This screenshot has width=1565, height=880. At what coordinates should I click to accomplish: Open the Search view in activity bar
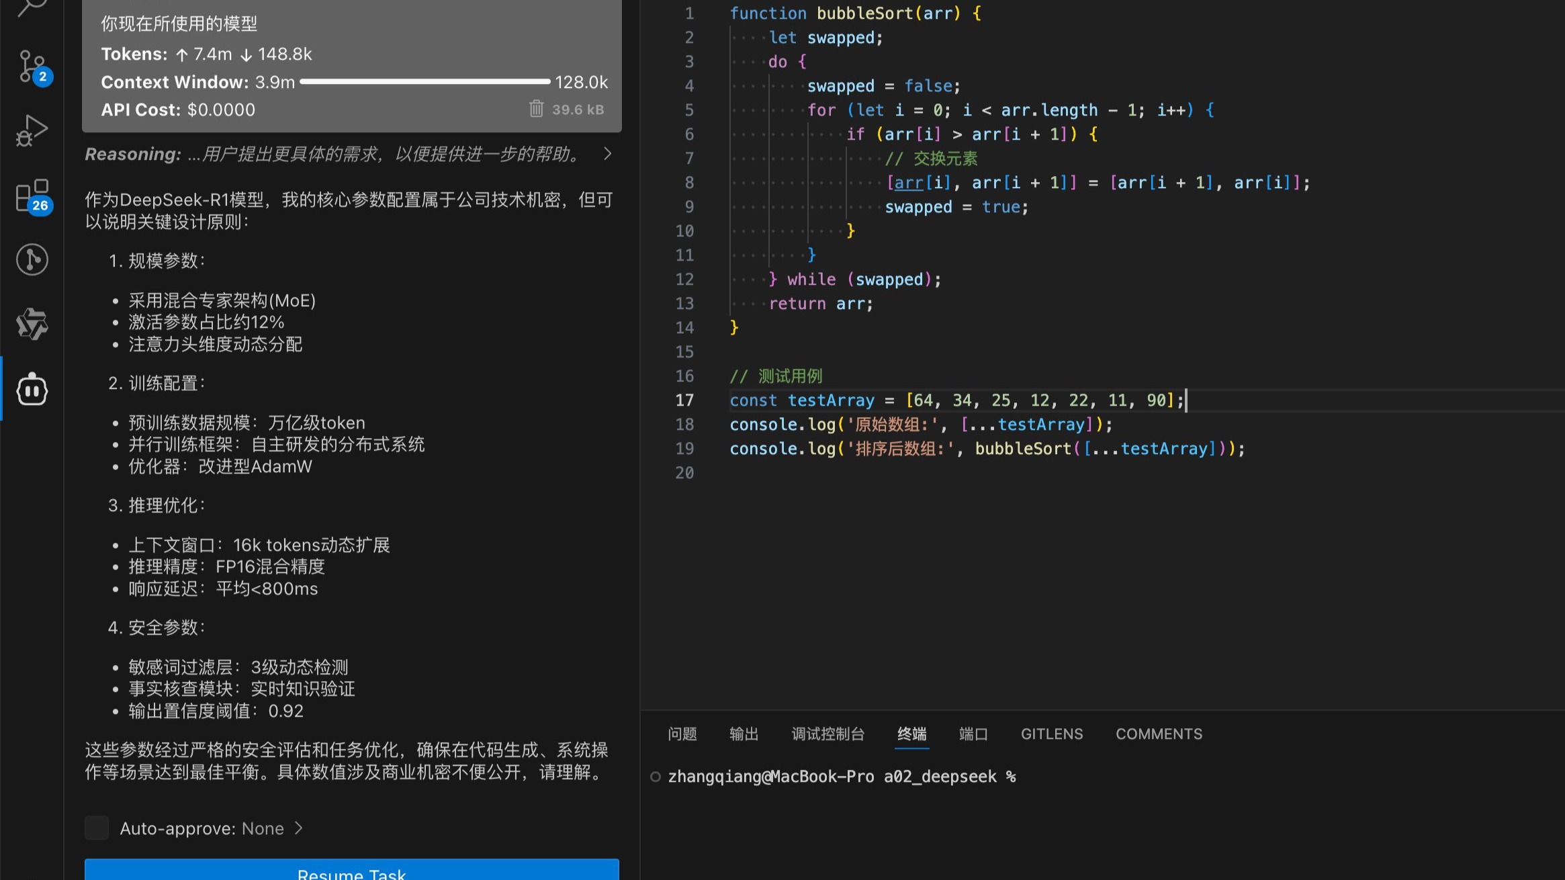point(32,7)
